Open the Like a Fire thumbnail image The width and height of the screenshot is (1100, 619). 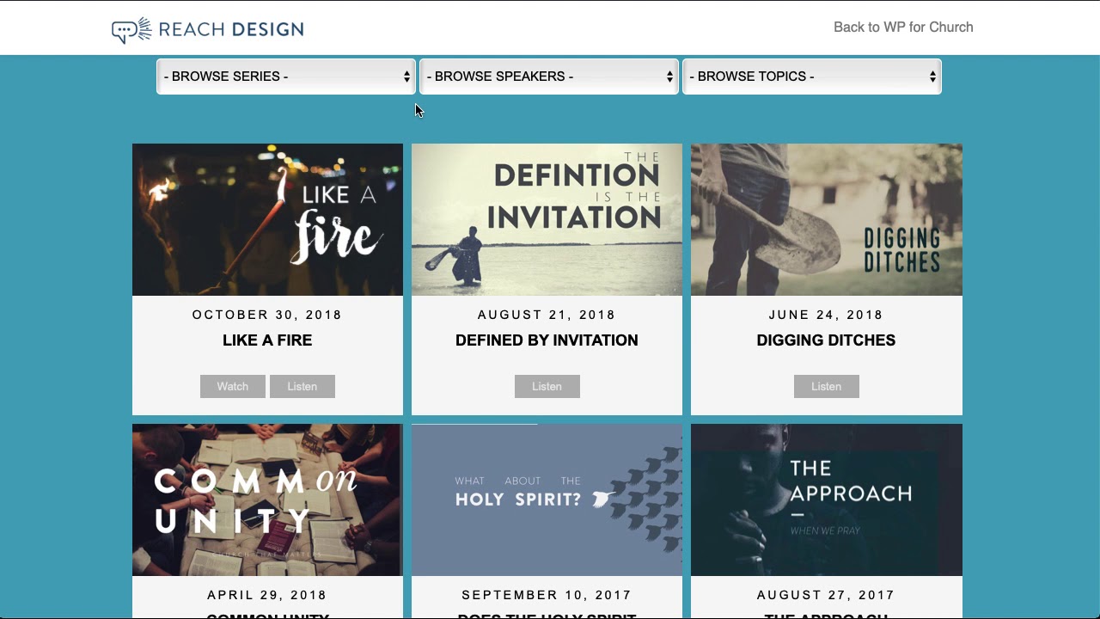click(267, 219)
